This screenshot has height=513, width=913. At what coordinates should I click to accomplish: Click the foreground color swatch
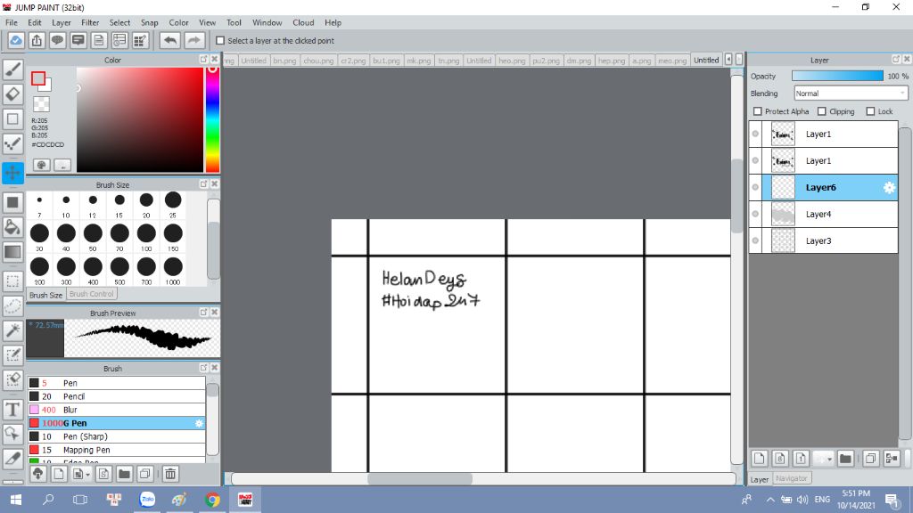pos(37,78)
